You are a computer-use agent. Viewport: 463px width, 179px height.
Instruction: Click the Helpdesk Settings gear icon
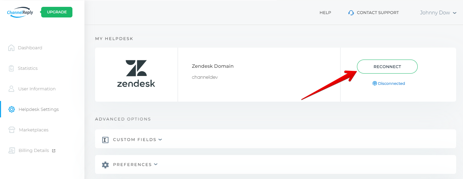click(12, 109)
